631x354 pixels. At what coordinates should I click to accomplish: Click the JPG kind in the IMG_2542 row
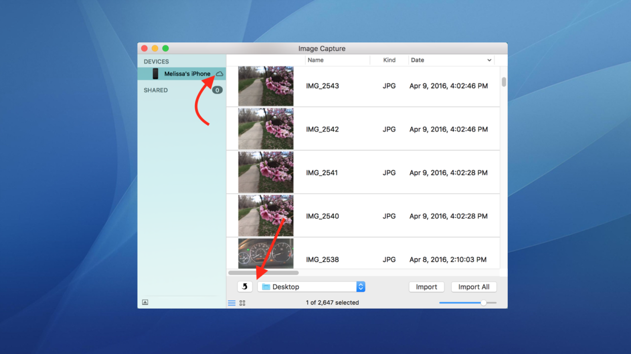(389, 129)
